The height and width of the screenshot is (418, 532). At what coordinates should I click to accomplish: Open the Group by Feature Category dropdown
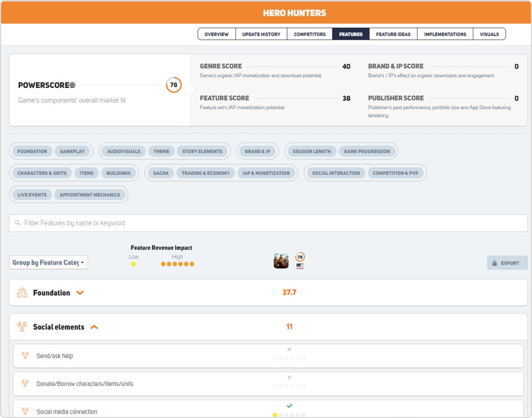[x=49, y=262]
